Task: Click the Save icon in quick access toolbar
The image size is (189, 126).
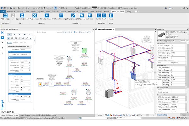Action: tap(11, 8)
